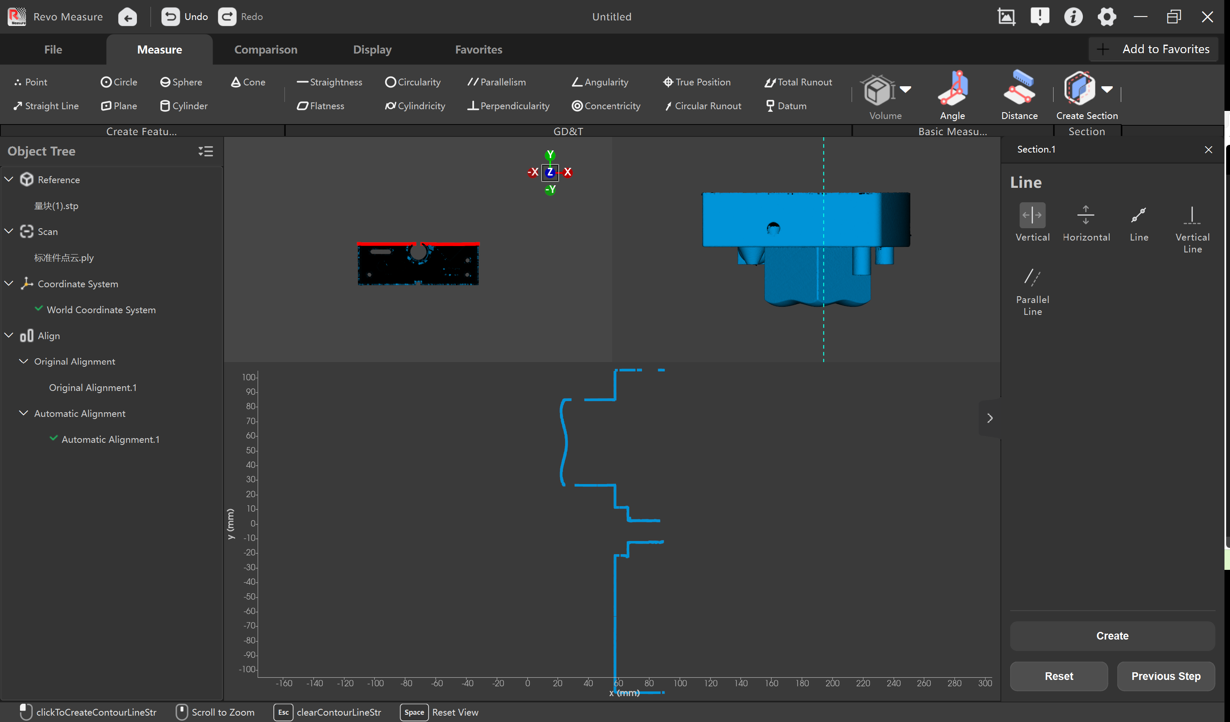Open the Display tab
Screen dimensions: 1230x722
coord(372,49)
